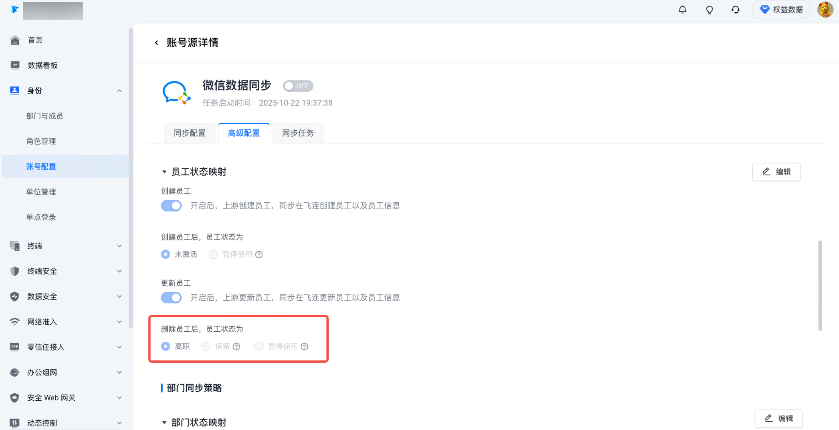
Task: Select 暂停使用 radio under 创建员工后
Action: pyautogui.click(x=213, y=254)
